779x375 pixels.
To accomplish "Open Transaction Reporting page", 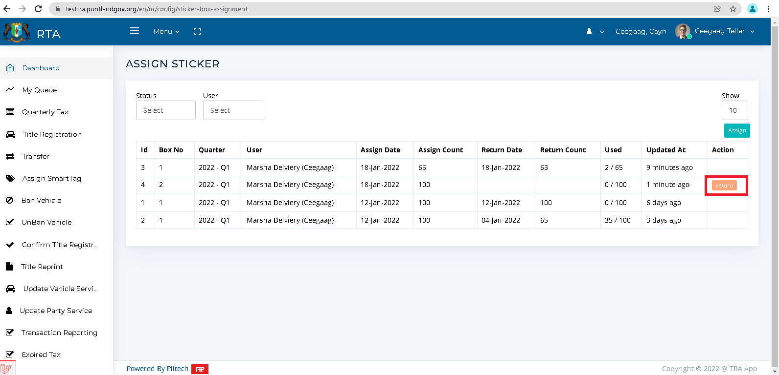I will point(59,333).
